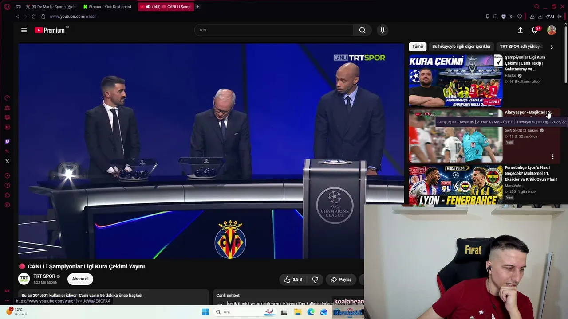
Task: Open Opera downloads toolbar icon
Action: point(540,16)
